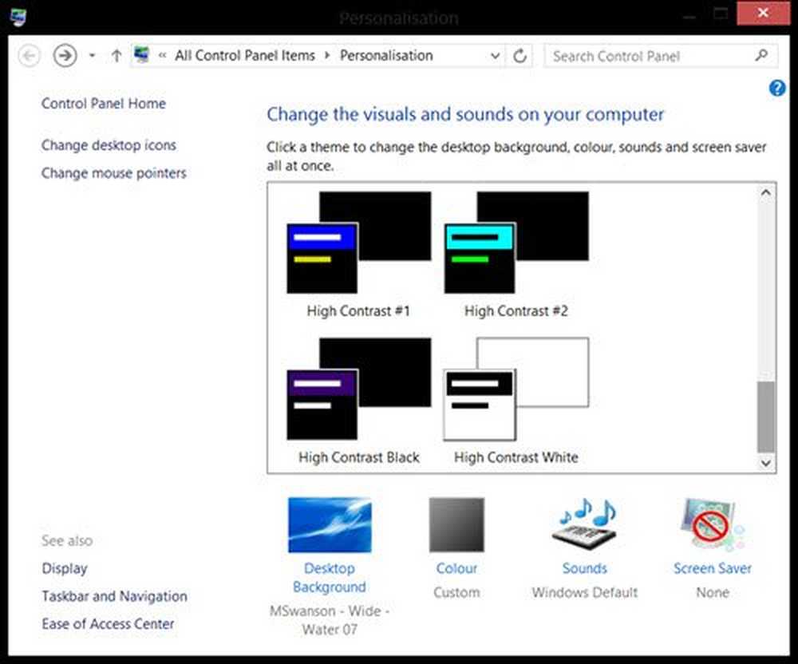Open the Sounds keyboard icon
This screenshot has width=798, height=664.
584,525
